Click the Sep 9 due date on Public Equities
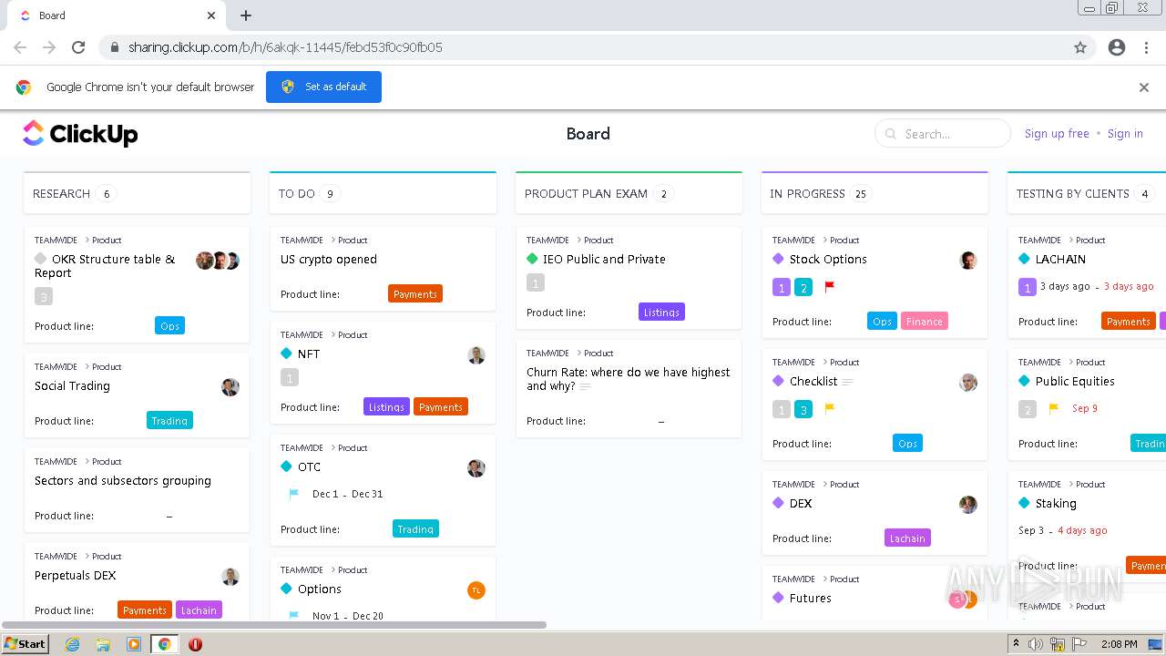This screenshot has width=1166, height=656. (1085, 409)
